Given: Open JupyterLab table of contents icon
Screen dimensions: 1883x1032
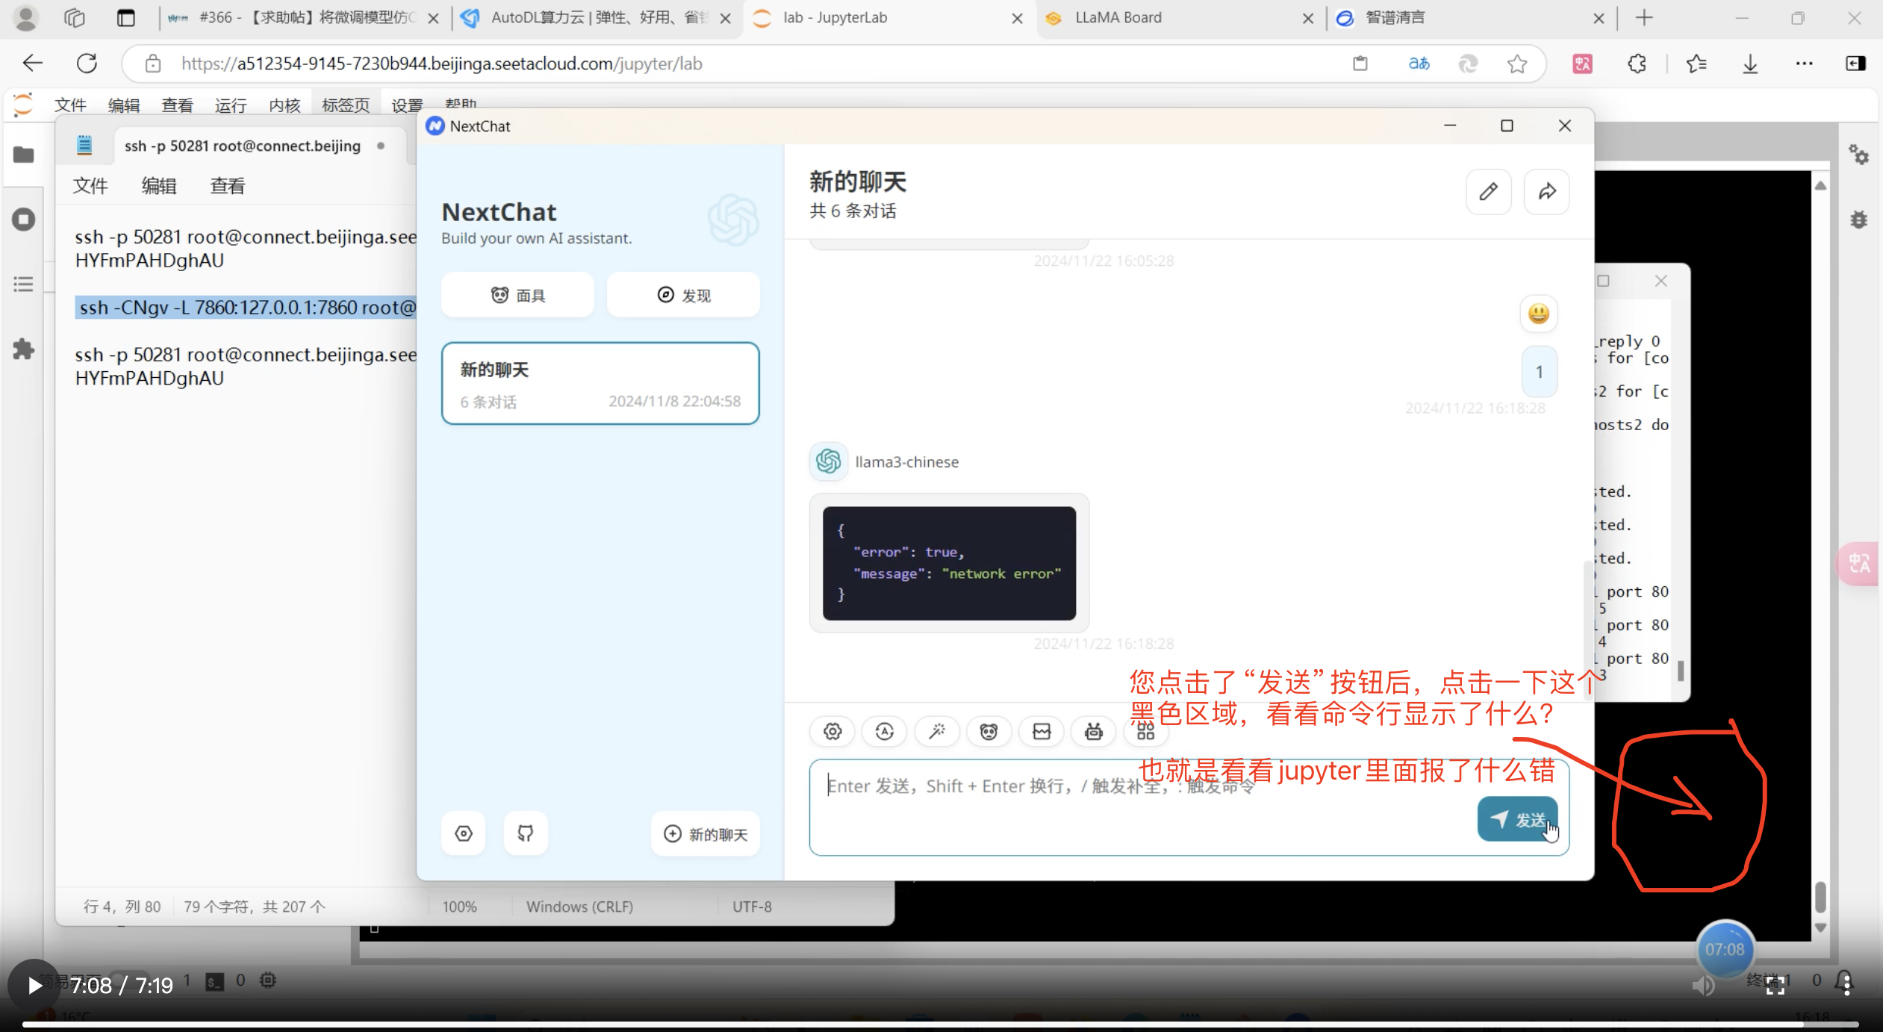Looking at the screenshot, I should [24, 285].
